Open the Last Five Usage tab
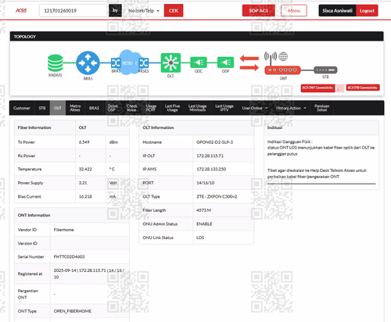391x322 pixels. point(172,108)
